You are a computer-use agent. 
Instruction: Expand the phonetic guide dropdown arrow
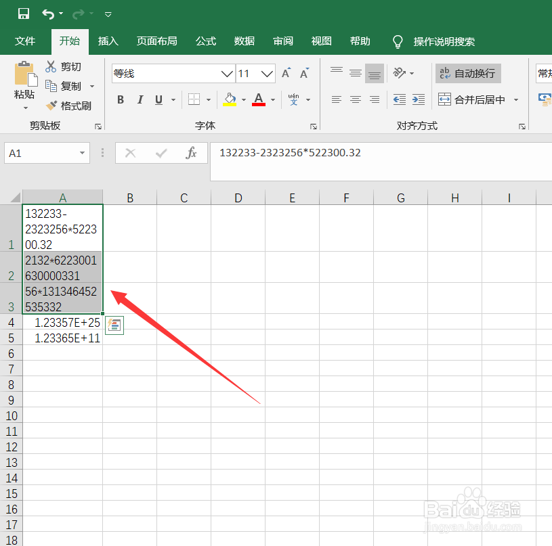click(308, 100)
